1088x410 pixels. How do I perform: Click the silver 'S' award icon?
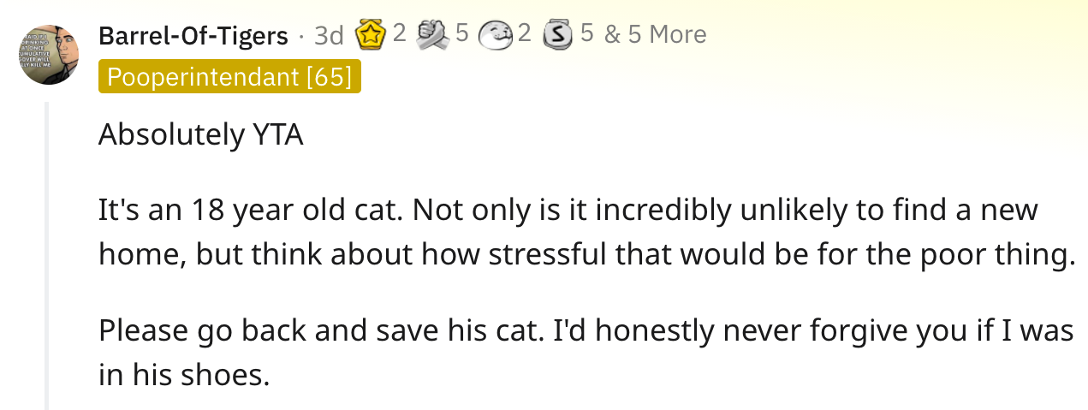pos(557,34)
